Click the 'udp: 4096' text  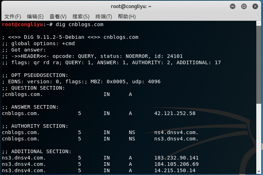[x=146, y=82]
